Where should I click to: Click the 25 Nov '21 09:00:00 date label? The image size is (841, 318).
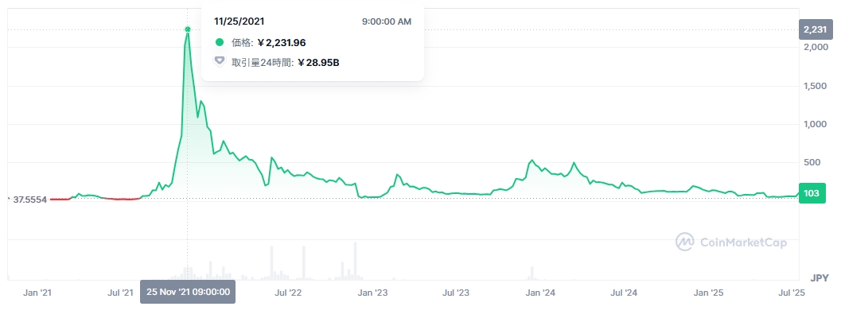pyautogui.click(x=188, y=292)
